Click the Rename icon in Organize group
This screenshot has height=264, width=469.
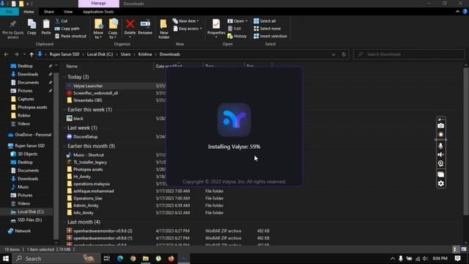145,24
